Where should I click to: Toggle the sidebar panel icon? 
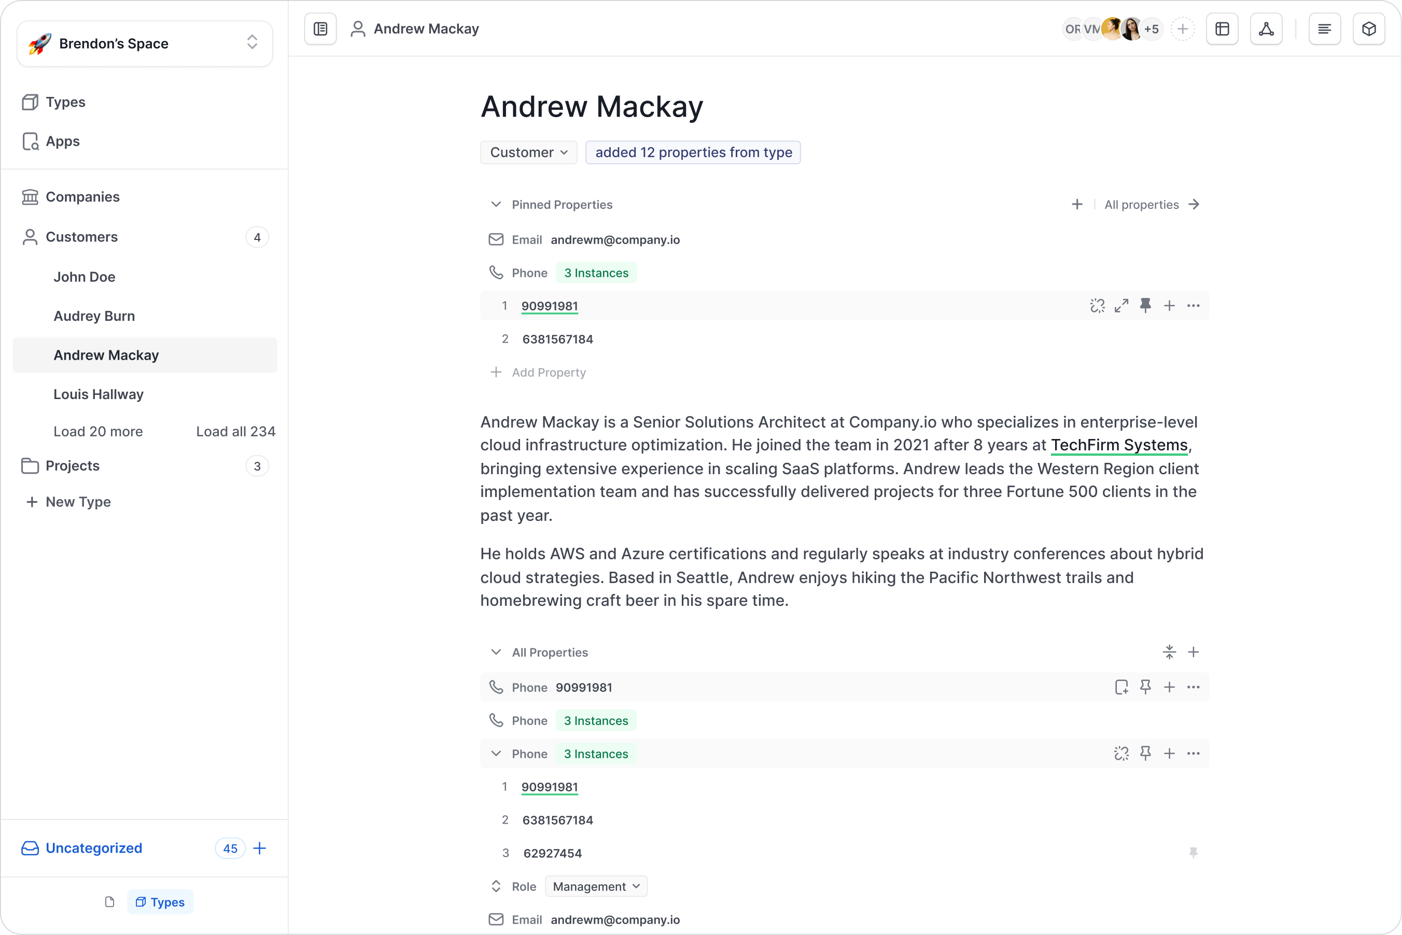(x=320, y=29)
